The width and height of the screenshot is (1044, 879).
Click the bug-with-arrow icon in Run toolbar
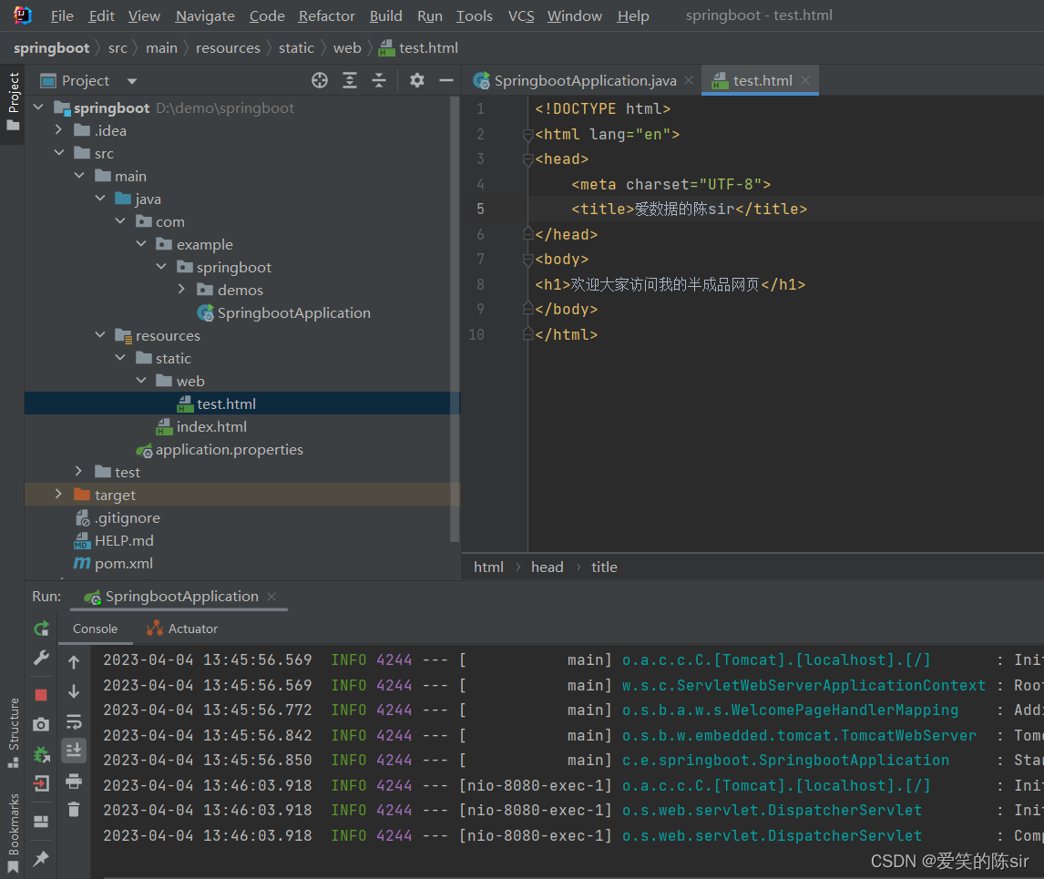(x=41, y=754)
